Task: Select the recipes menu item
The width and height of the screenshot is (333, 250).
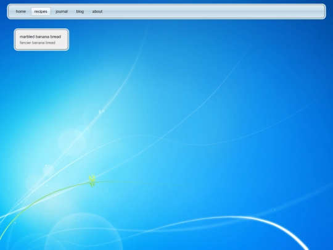Action: pyautogui.click(x=41, y=12)
